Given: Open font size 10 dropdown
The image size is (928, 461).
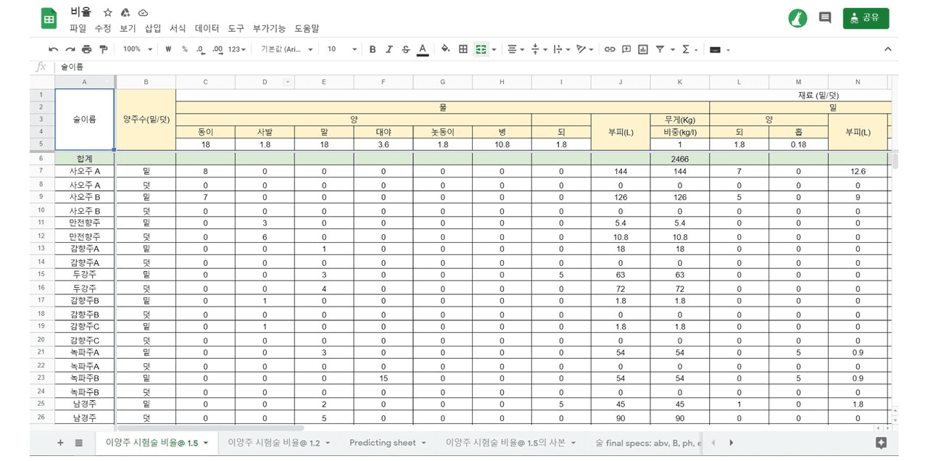Looking at the screenshot, I should click(342, 49).
